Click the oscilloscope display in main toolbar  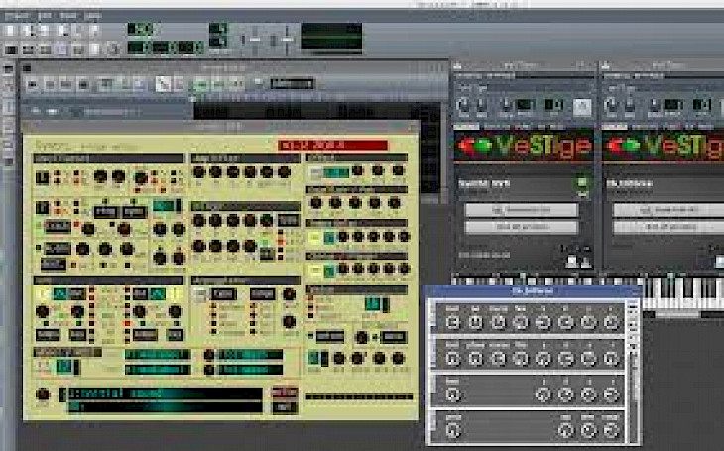[331, 36]
